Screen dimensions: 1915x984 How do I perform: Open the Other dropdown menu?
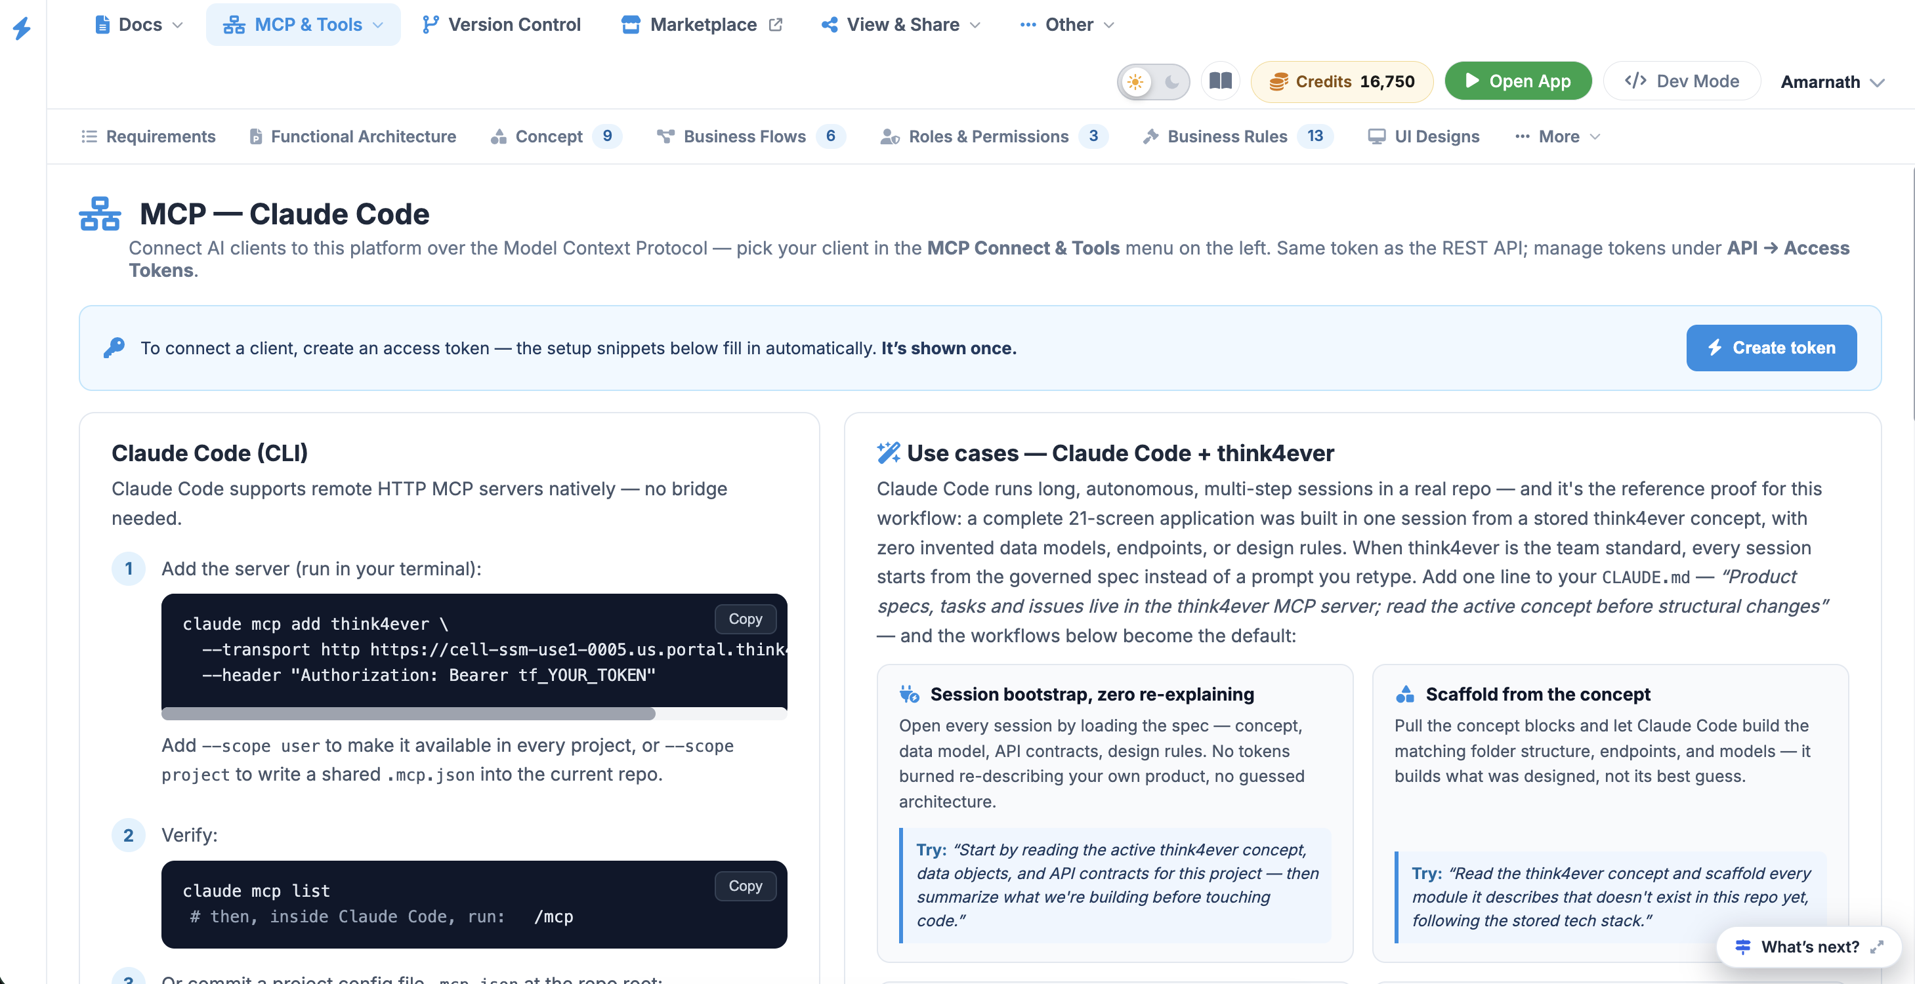pos(1067,24)
